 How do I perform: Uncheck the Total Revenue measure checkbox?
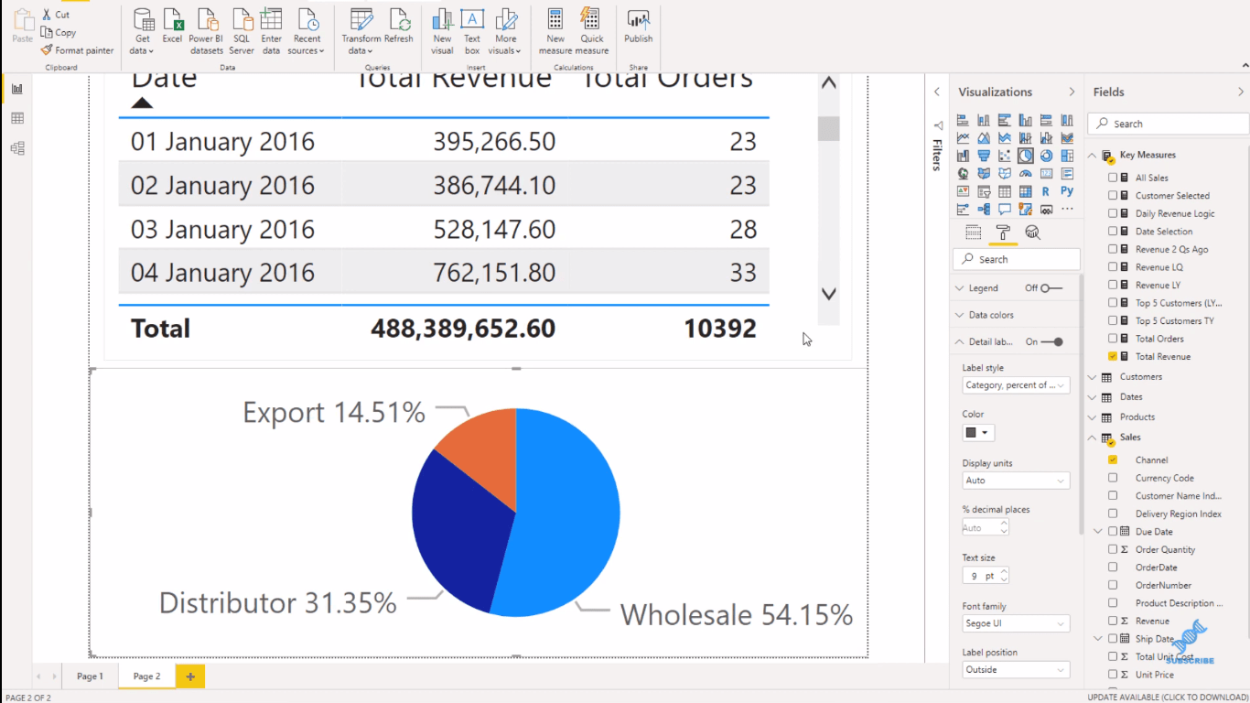tap(1113, 356)
